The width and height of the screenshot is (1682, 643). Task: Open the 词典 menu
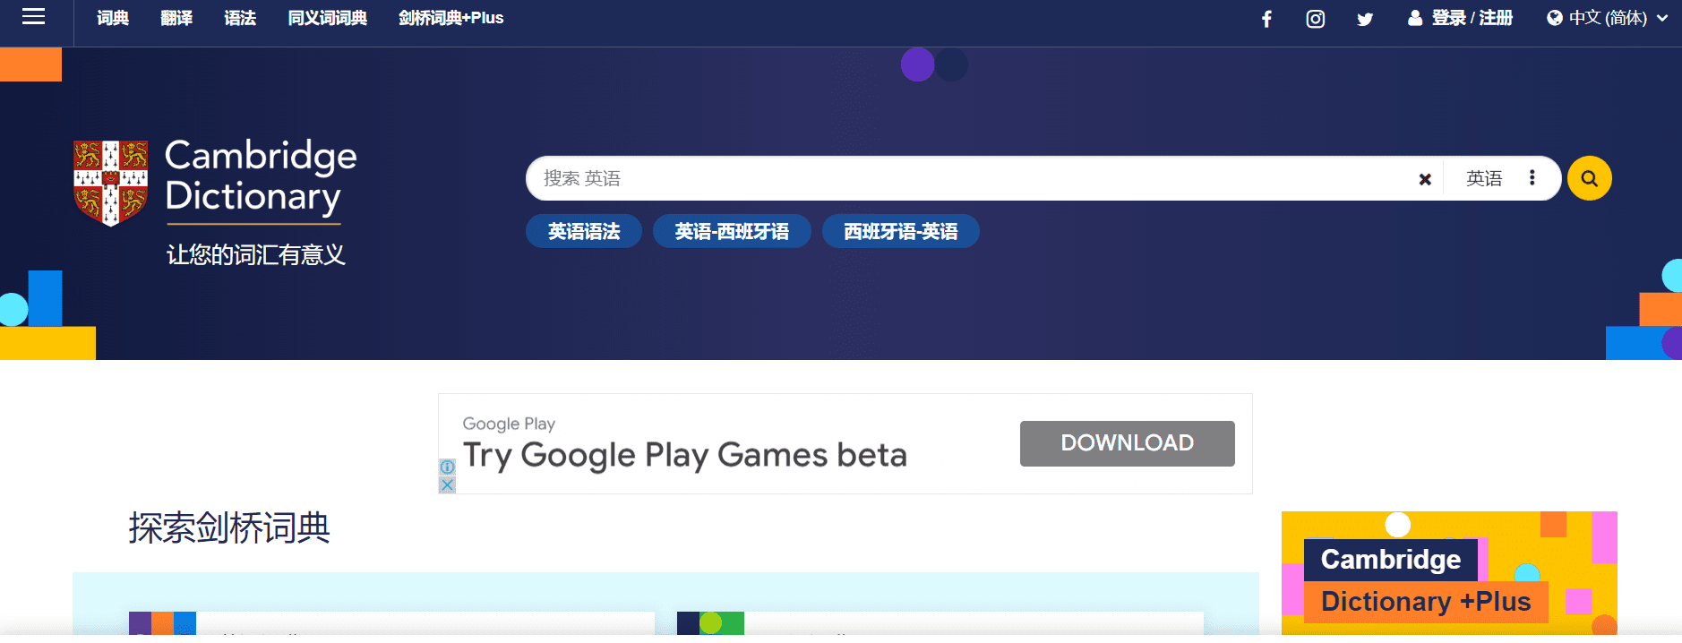point(113,18)
